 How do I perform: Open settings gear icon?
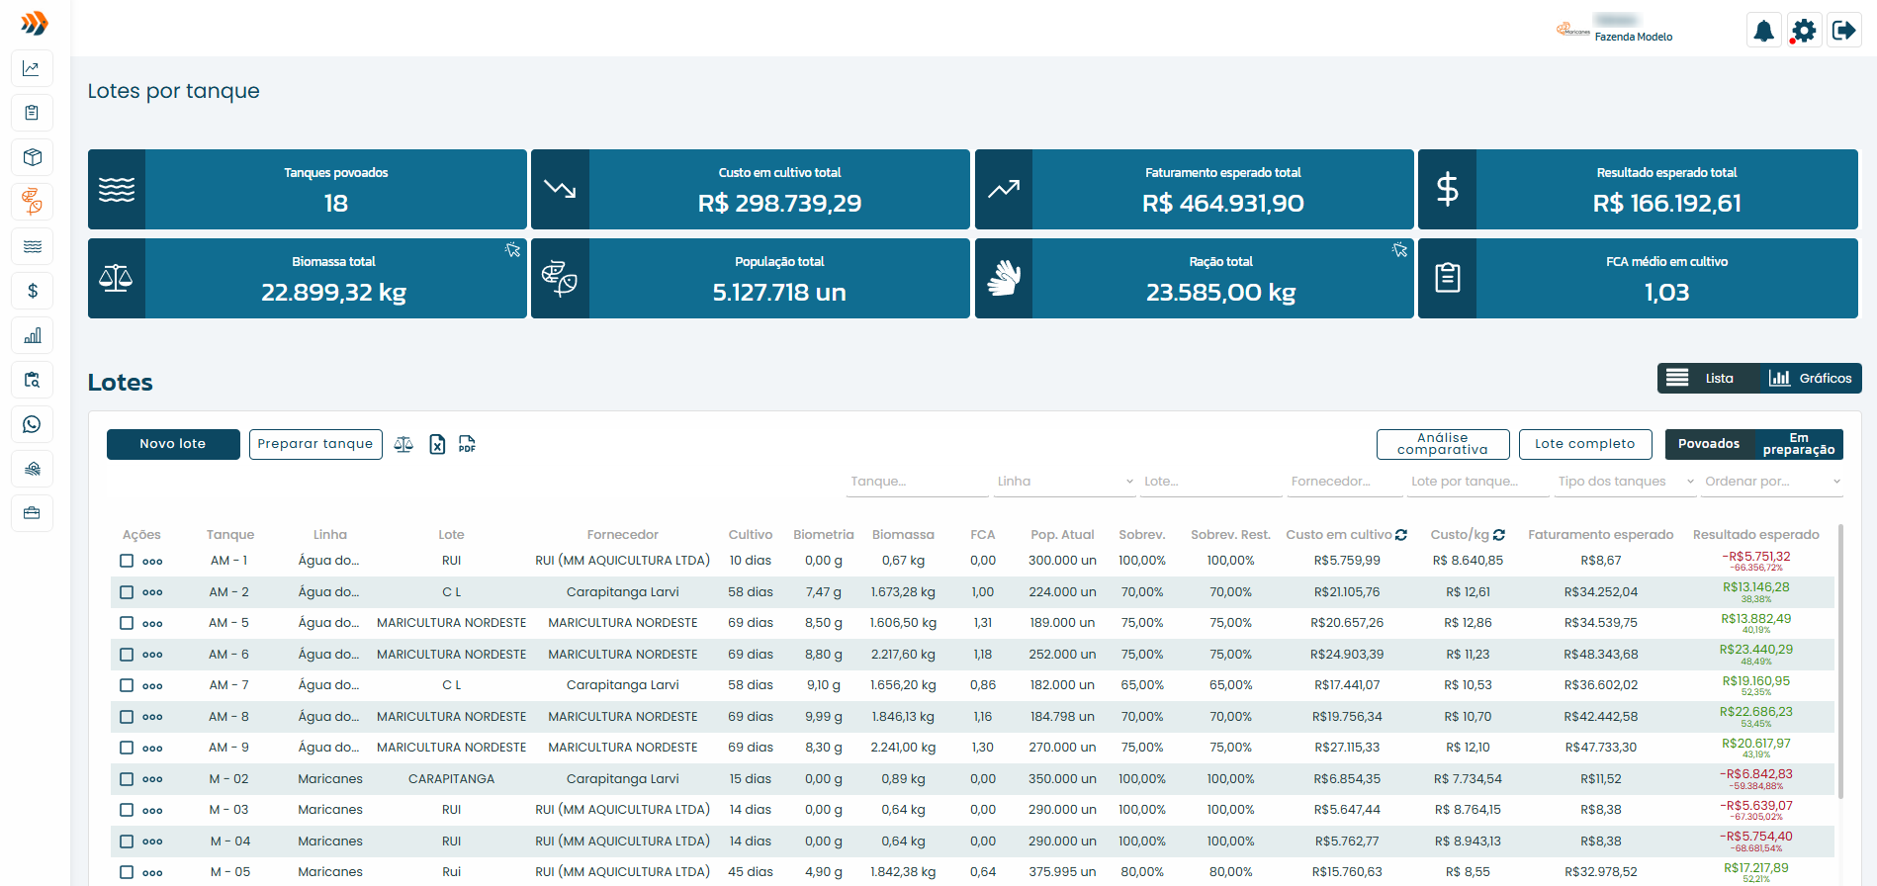coord(1804,31)
